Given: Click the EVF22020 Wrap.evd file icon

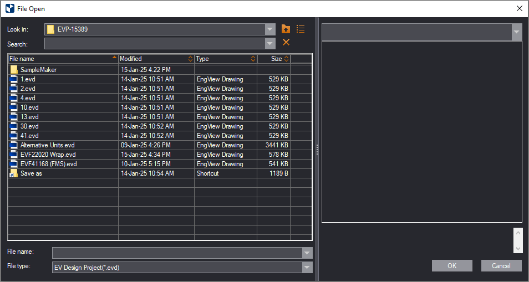Looking at the screenshot, I should [14, 155].
